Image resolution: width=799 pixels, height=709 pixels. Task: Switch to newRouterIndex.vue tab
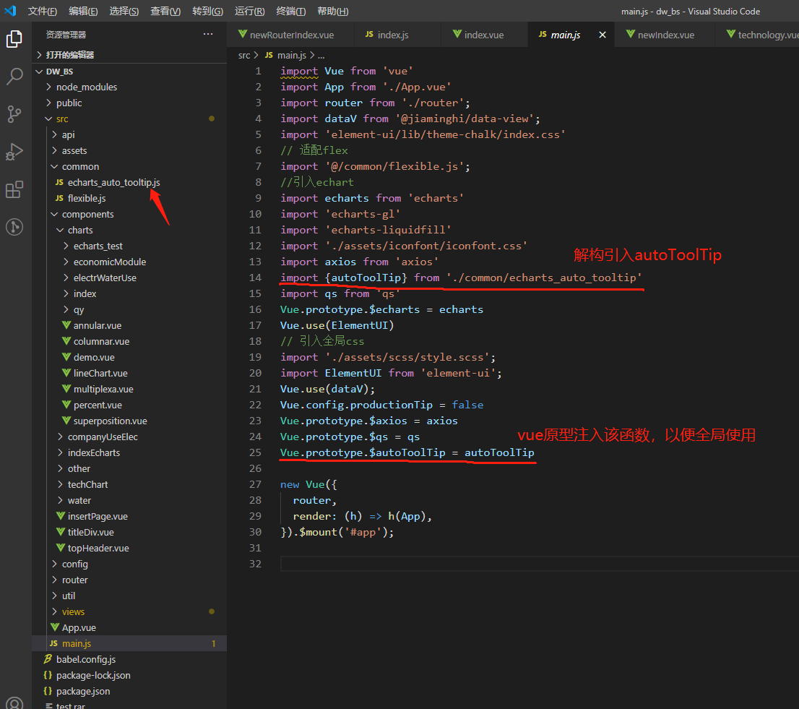[290, 35]
